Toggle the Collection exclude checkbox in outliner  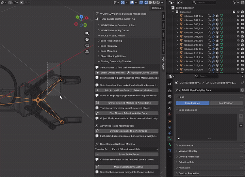coord(234,12)
